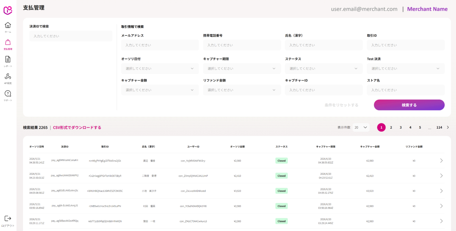
Task: Open API設定 webhook icon
Action: click(x=8, y=76)
